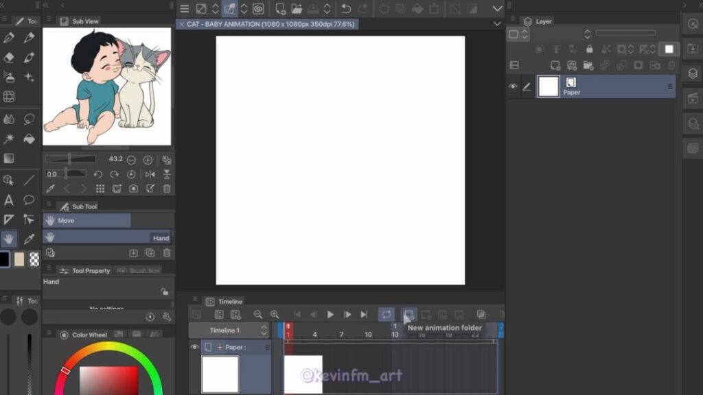
Task: Choose the Lasso selection tool
Action: click(x=29, y=119)
